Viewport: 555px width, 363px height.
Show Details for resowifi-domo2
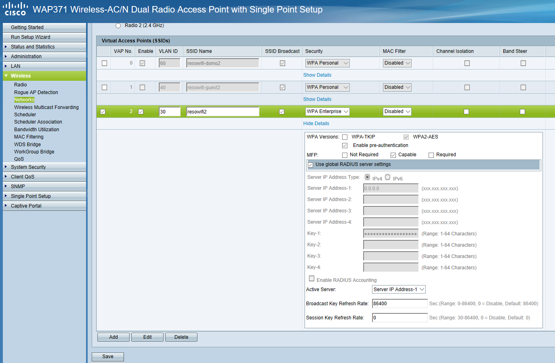pyautogui.click(x=317, y=75)
